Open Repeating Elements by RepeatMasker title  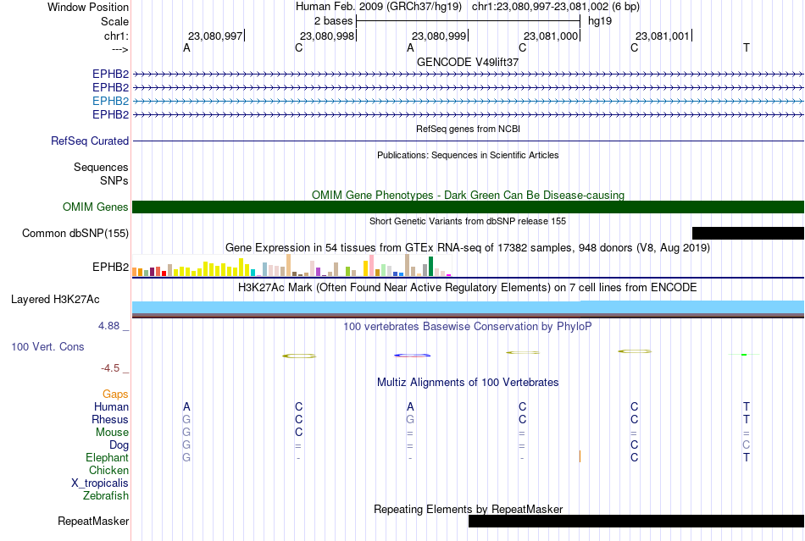pyautogui.click(x=469, y=509)
